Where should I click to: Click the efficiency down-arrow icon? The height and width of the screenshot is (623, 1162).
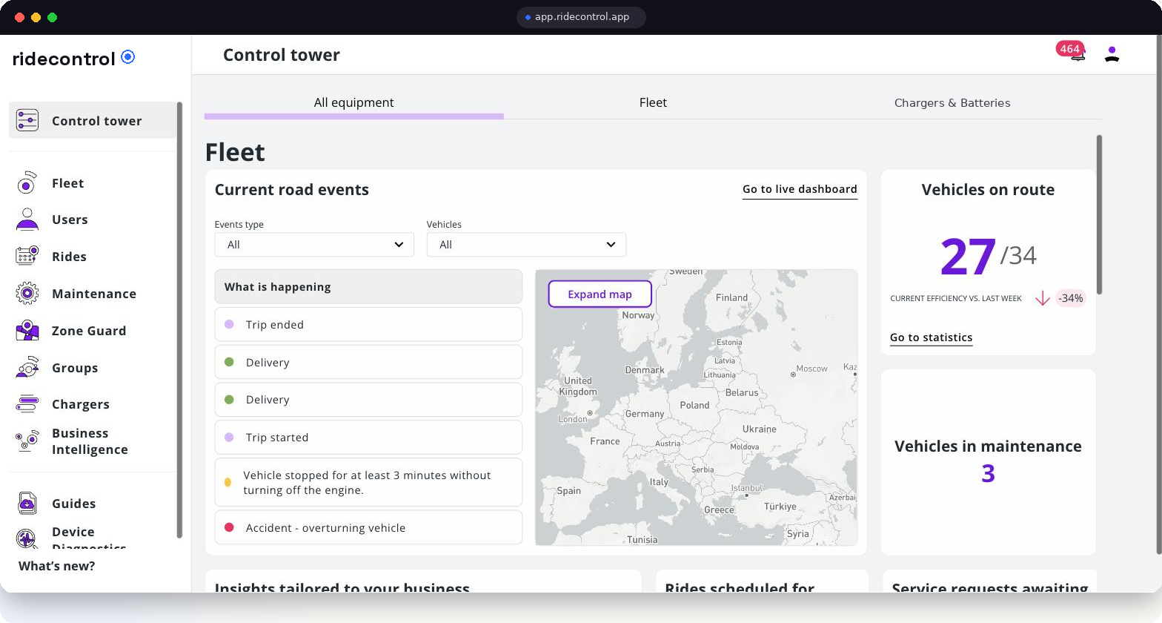[x=1042, y=298]
